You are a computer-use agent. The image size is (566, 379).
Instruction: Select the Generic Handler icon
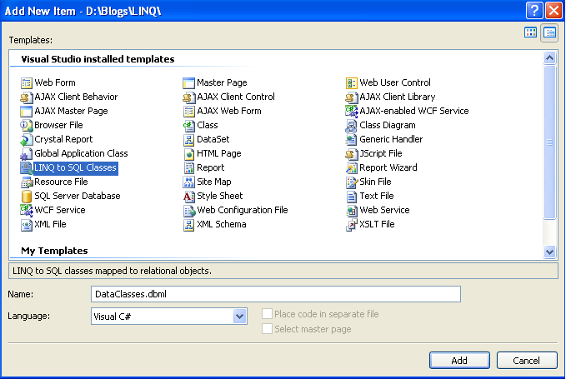[351, 140]
